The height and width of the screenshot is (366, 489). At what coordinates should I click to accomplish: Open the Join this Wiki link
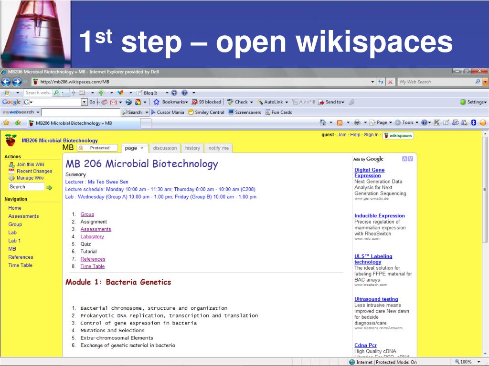pos(30,164)
